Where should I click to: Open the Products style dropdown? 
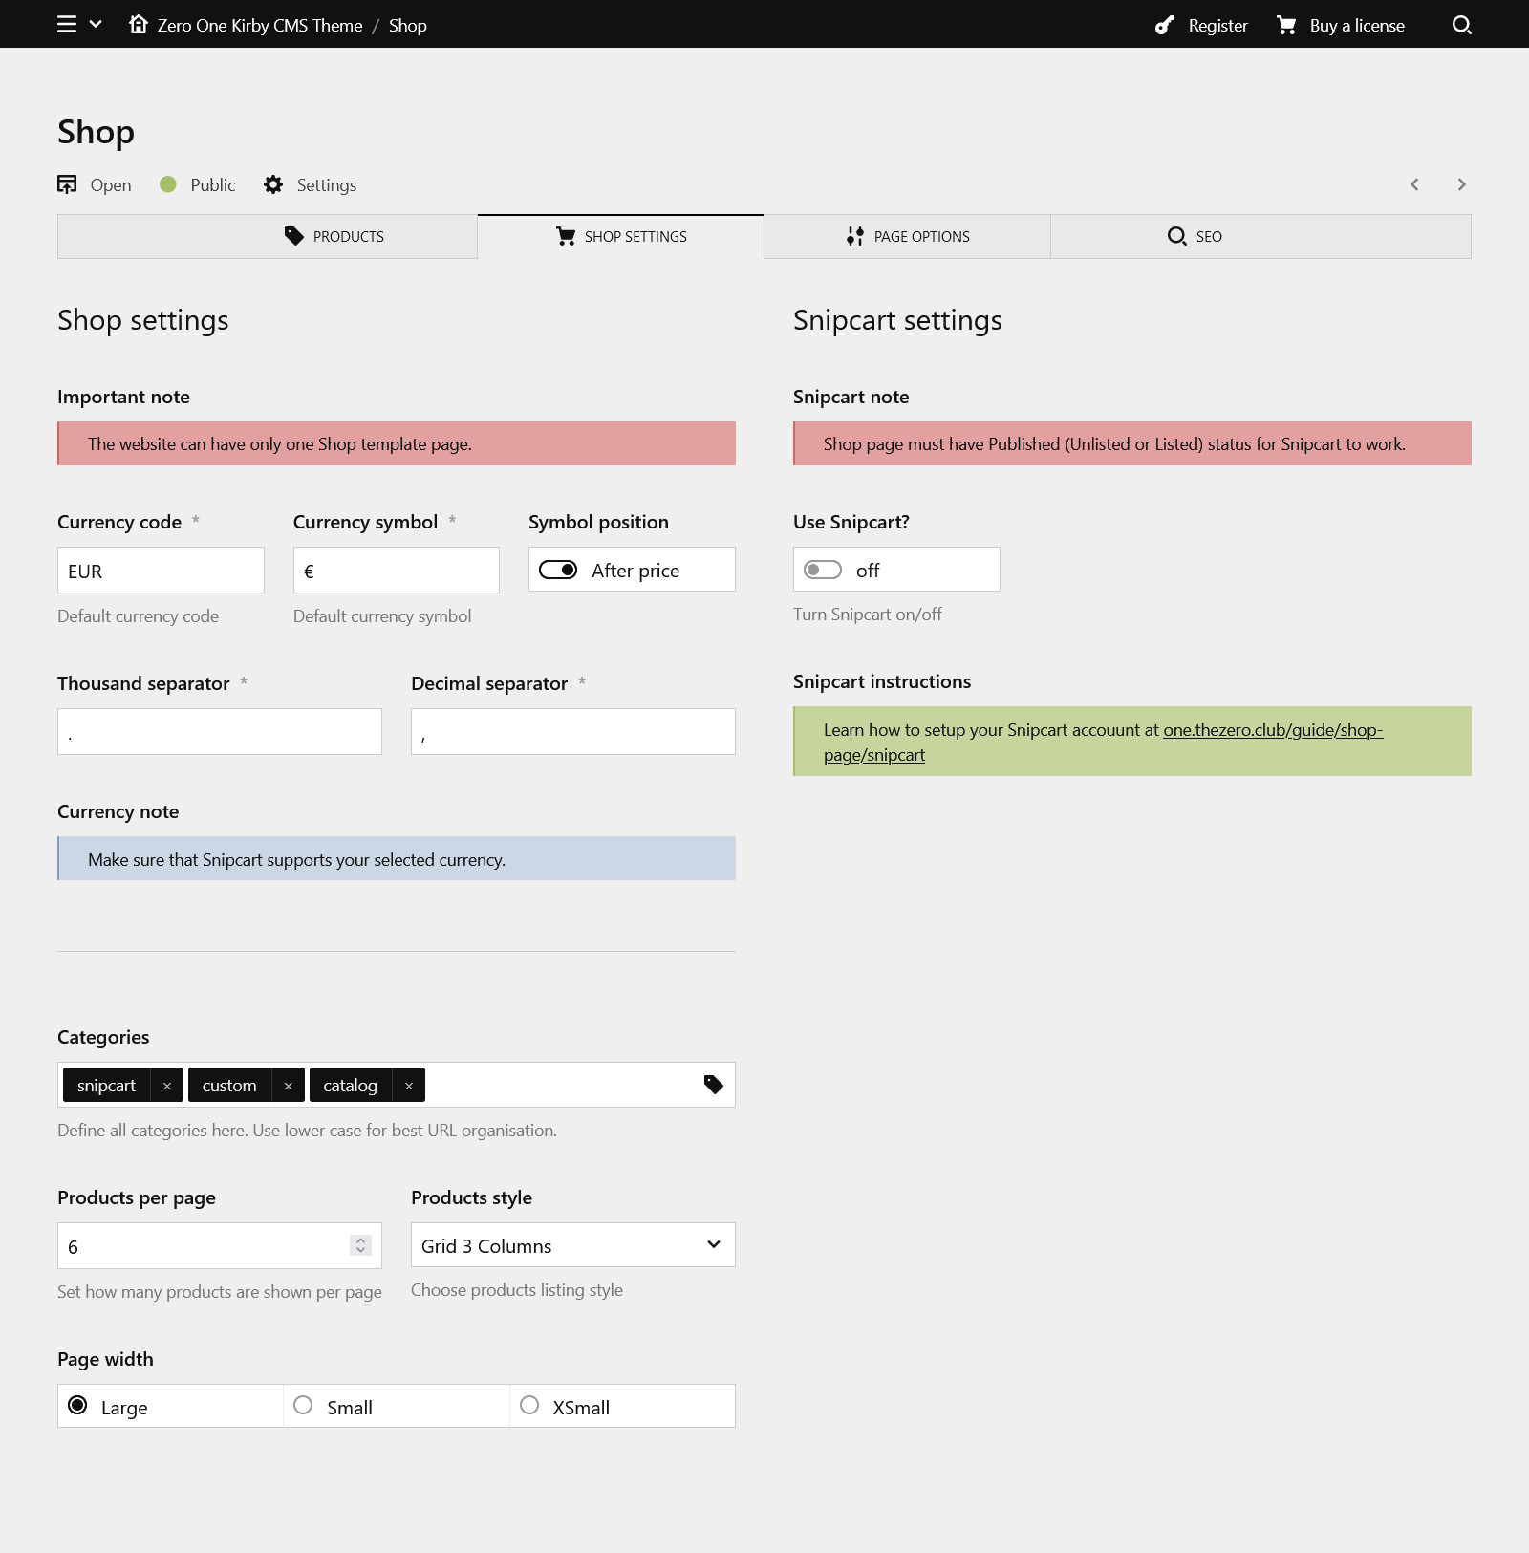tap(573, 1245)
